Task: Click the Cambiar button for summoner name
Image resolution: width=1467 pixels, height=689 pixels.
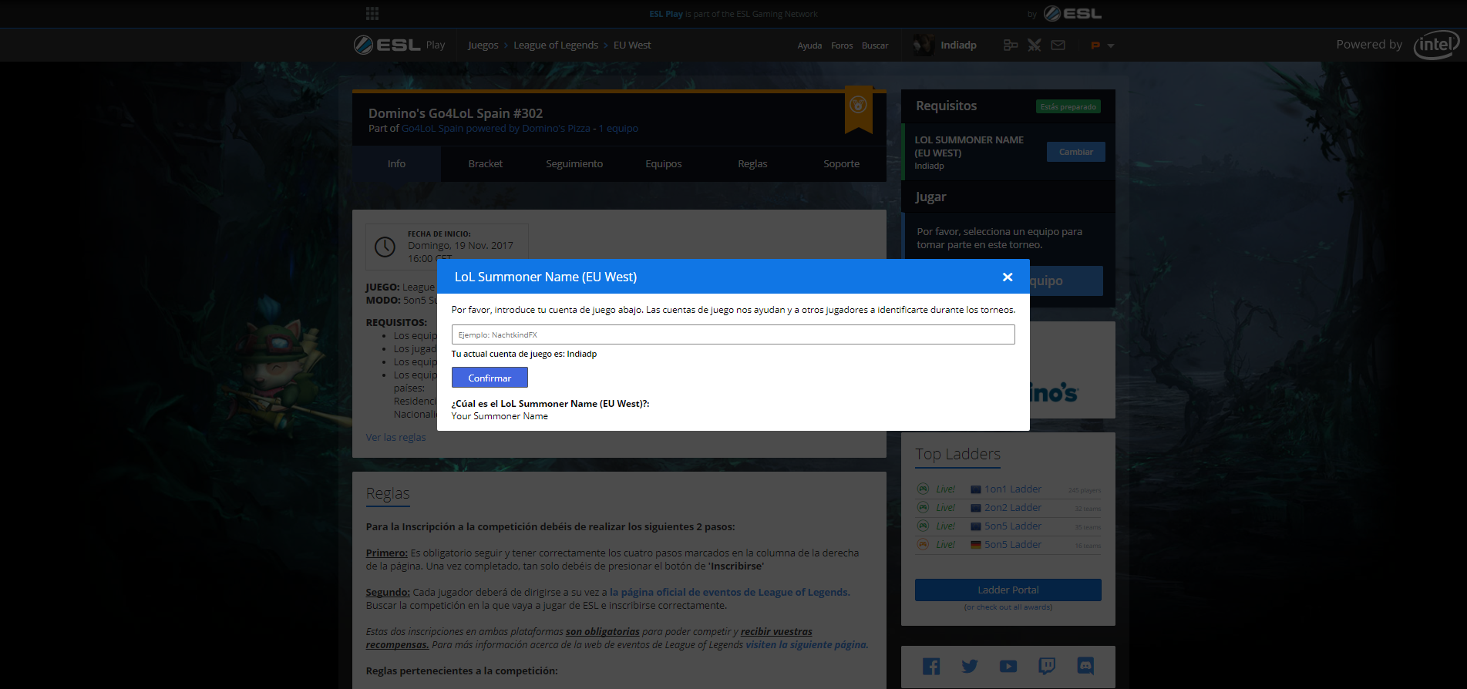Action: pos(1075,152)
